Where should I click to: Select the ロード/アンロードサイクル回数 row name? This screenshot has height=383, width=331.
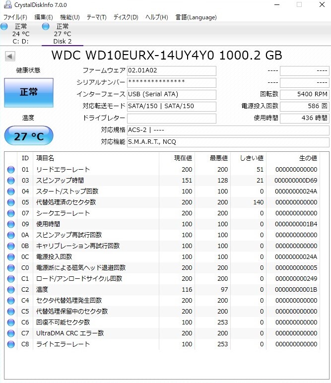click(x=79, y=279)
